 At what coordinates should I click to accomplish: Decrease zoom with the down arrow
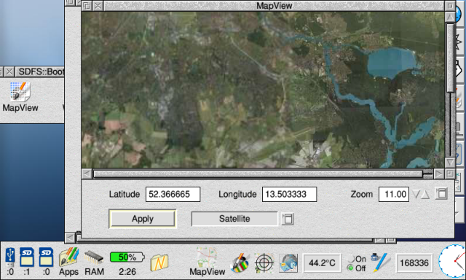click(416, 194)
